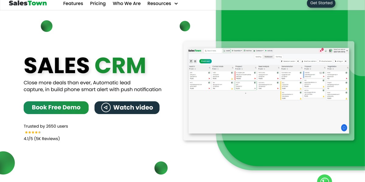Click the five-star rating graphic
Screen dimensions: 365x182
33,132
